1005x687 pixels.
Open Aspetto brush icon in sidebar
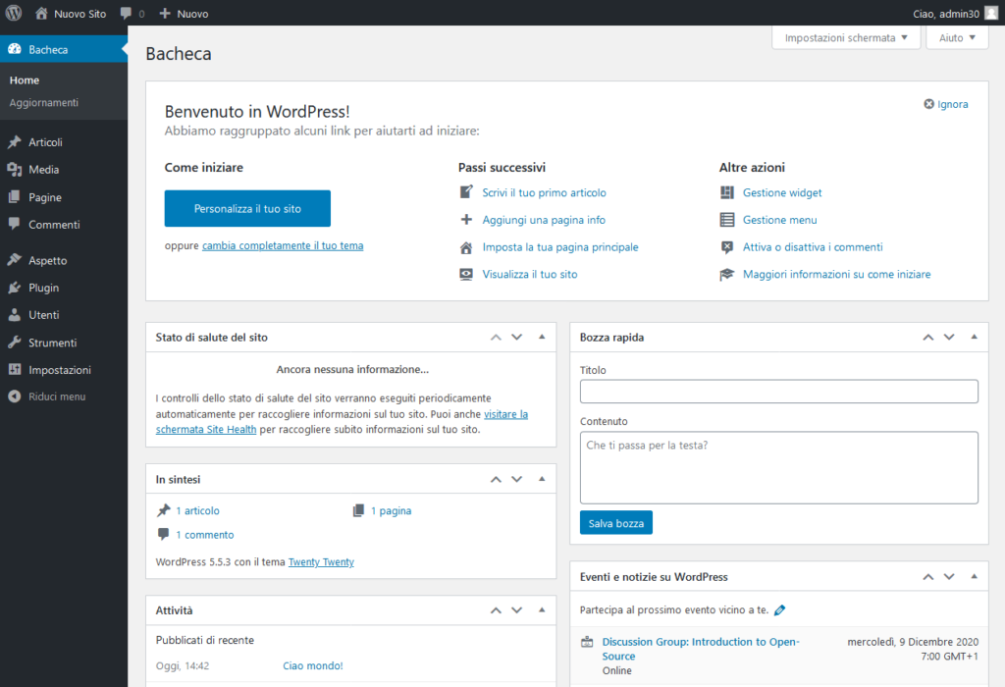[15, 260]
